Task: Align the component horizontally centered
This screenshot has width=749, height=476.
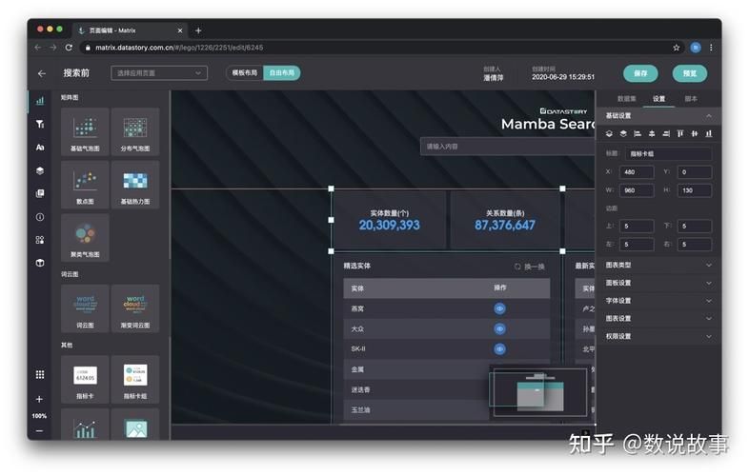Action: [x=652, y=133]
